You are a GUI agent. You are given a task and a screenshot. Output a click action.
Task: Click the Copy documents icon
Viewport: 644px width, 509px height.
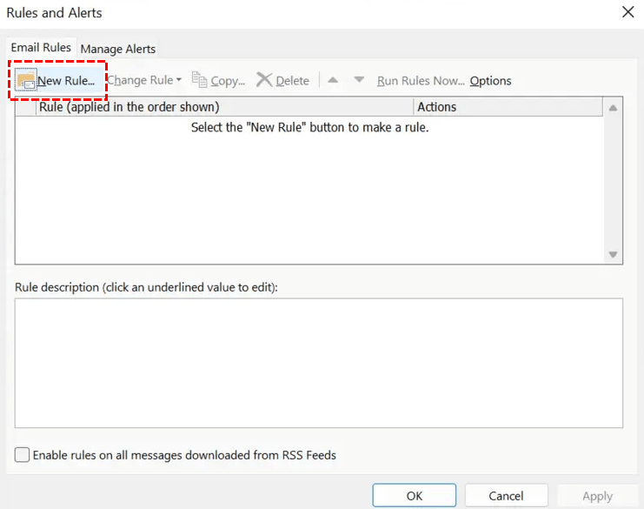[x=200, y=80]
